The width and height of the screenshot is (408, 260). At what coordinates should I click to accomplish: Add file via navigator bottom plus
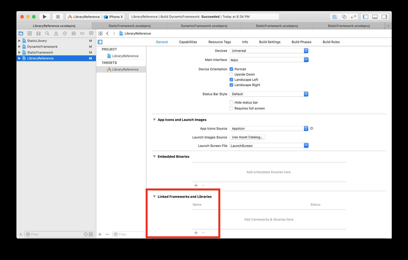21,234
